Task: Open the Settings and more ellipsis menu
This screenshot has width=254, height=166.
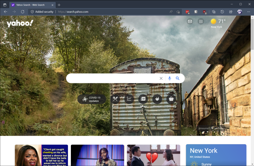Action: 248,12
